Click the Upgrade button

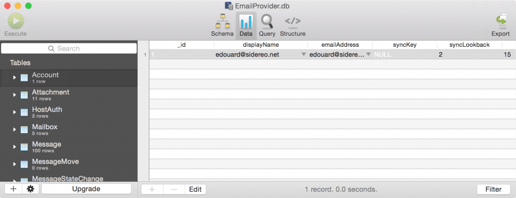[86, 189]
